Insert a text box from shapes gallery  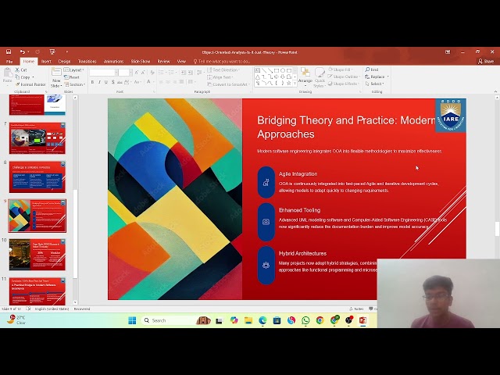[x=258, y=70]
